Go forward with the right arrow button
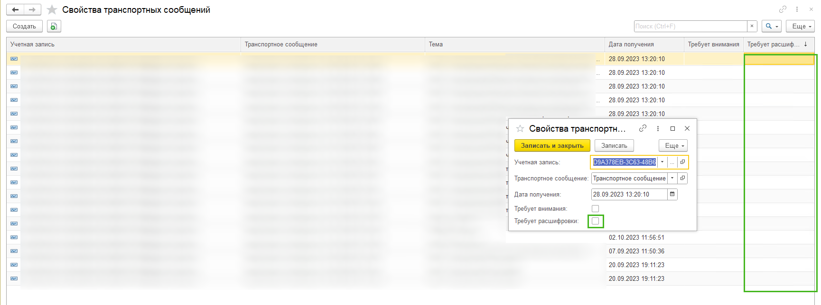 point(32,9)
